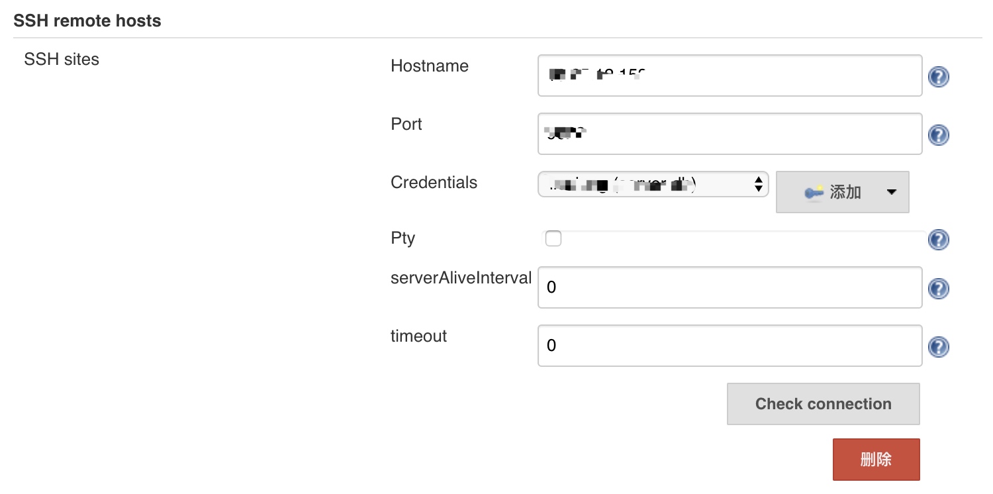Screen dimensions: 993x494
Task: Click the key icon 添加 button
Action: pyautogui.click(x=832, y=192)
